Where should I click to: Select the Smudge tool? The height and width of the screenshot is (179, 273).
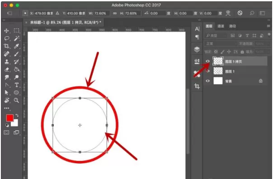(x=7, y=77)
